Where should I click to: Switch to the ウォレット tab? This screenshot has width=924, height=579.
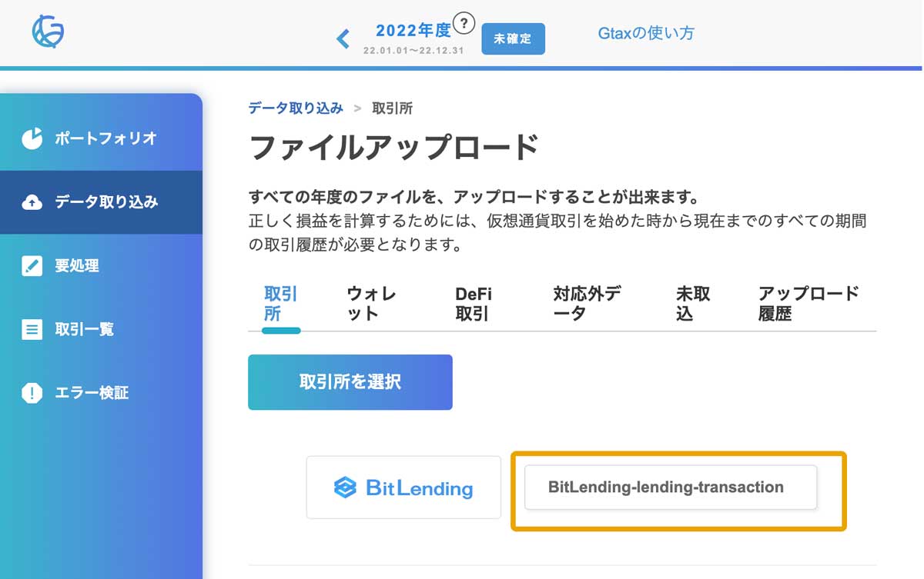pos(368,303)
